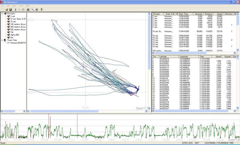Screen dimensions: 240x145
Task: Save using the floppy disk icon
Action: pyautogui.click(x=10, y=10)
